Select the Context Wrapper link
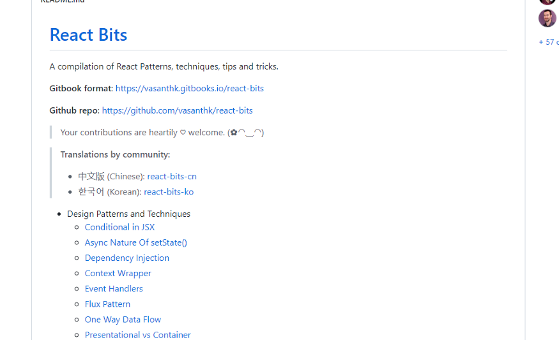 118,273
